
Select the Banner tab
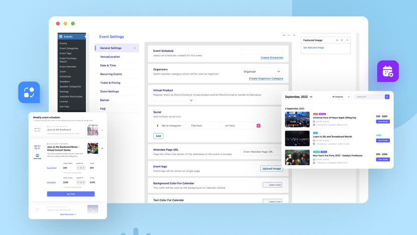(117, 100)
